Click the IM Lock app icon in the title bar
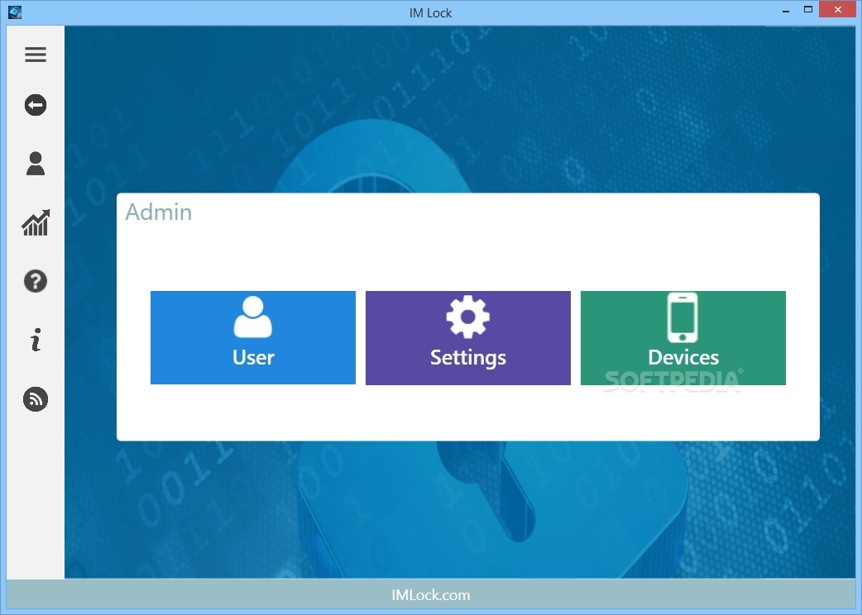This screenshot has height=615, width=862. pyautogui.click(x=15, y=12)
